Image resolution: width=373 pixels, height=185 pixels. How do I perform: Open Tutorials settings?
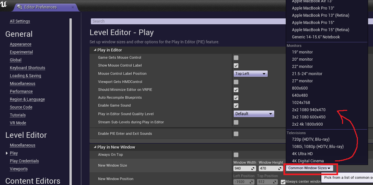click(17, 115)
